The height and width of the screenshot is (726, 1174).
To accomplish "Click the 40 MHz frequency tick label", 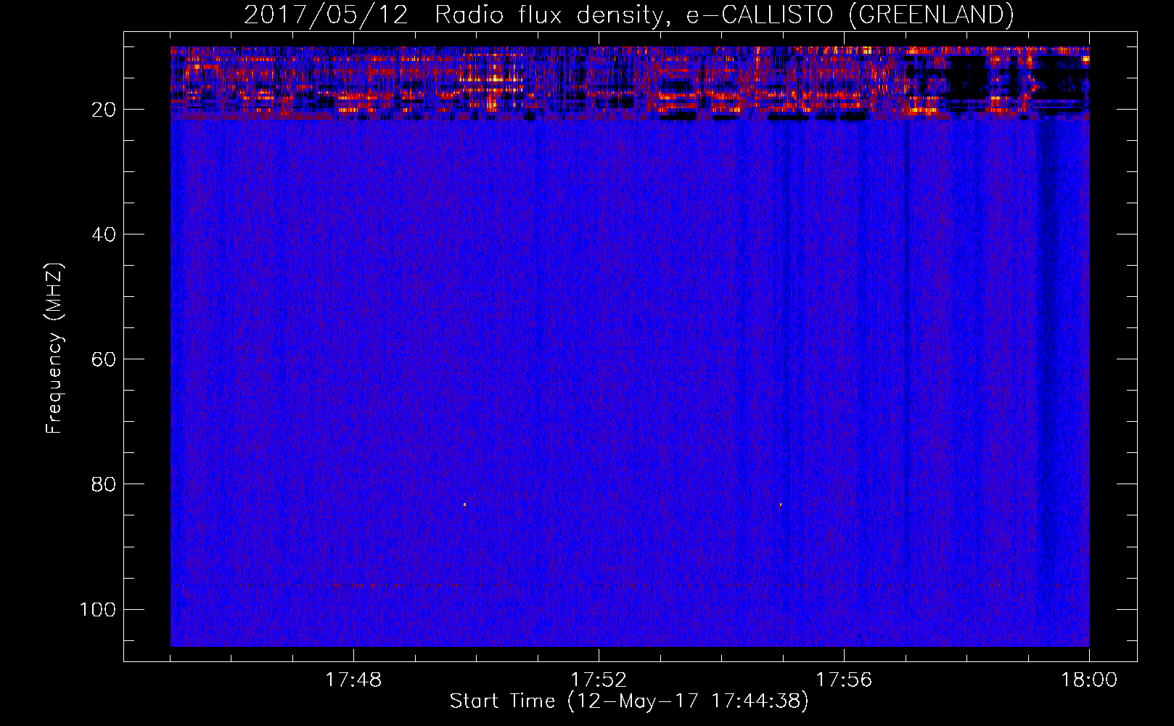I will tap(104, 234).
